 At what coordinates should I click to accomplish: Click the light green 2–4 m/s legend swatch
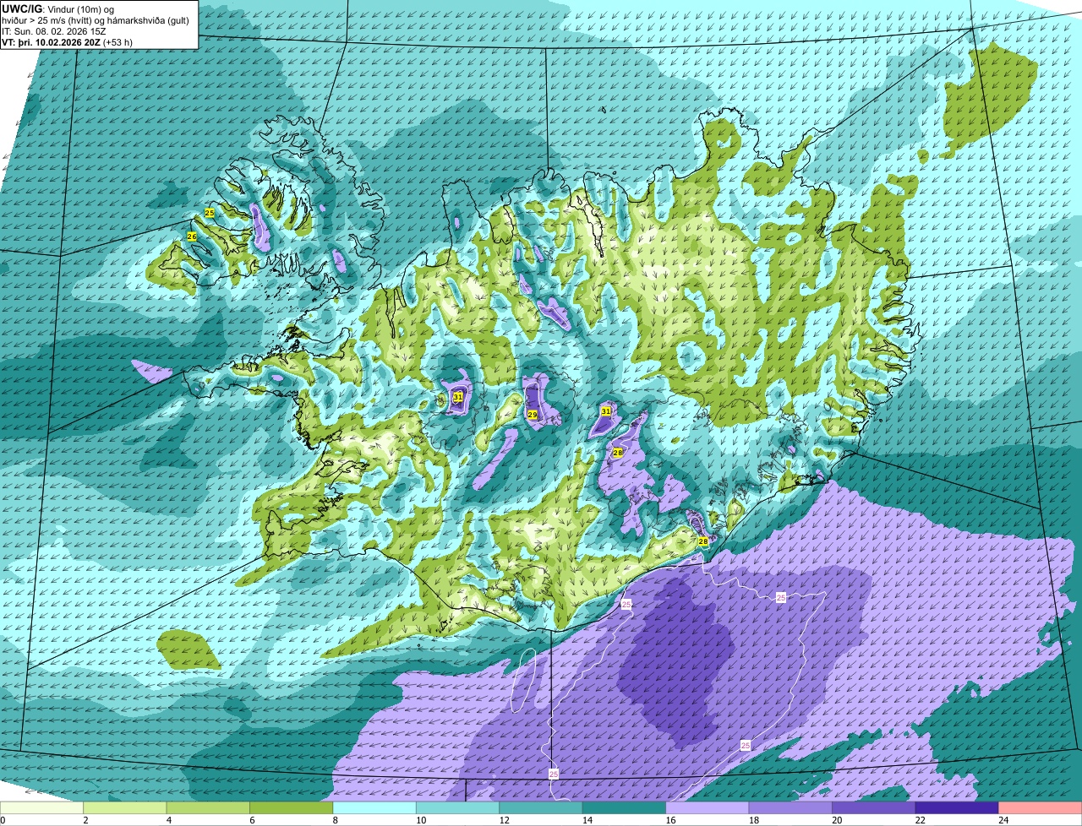(124, 807)
